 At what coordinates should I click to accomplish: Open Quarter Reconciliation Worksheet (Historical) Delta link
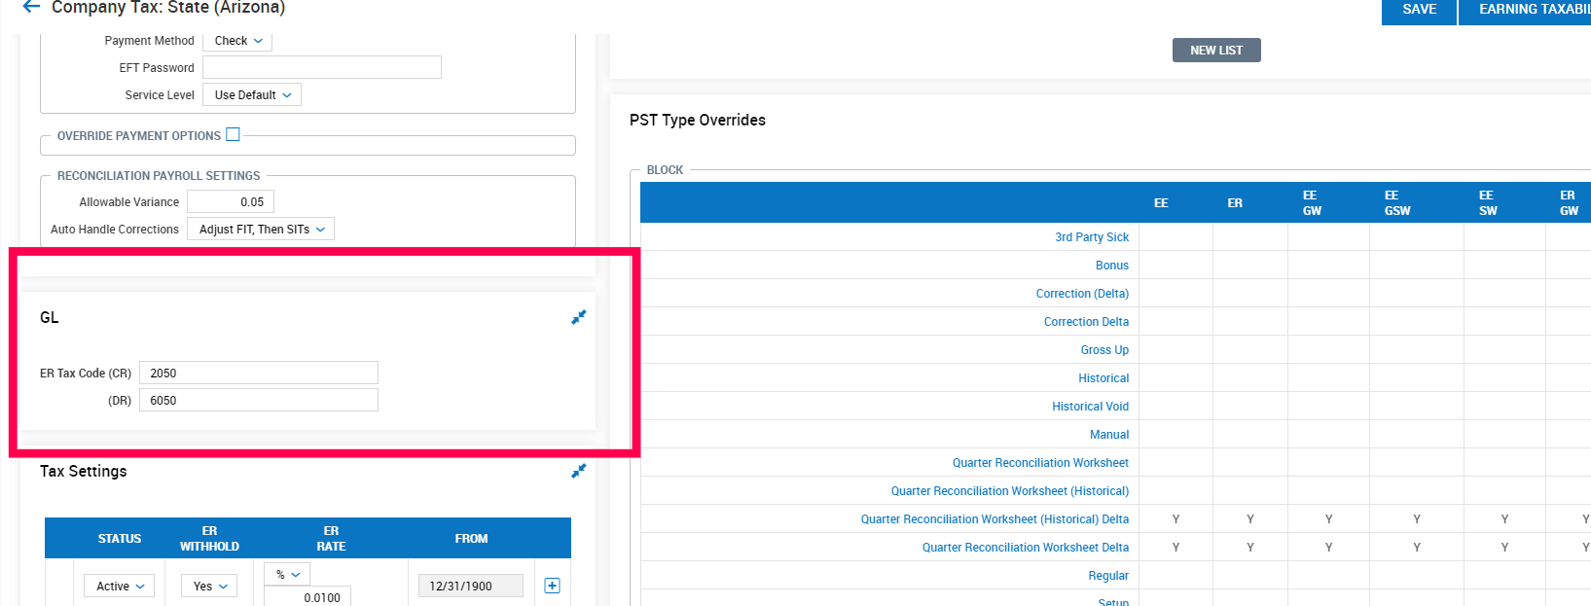[994, 518]
